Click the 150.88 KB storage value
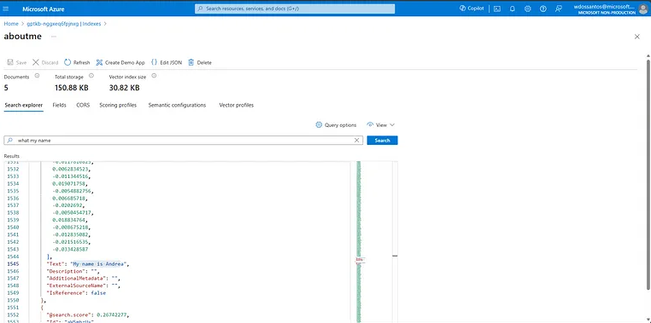The height and width of the screenshot is (323, 651). 72,88
